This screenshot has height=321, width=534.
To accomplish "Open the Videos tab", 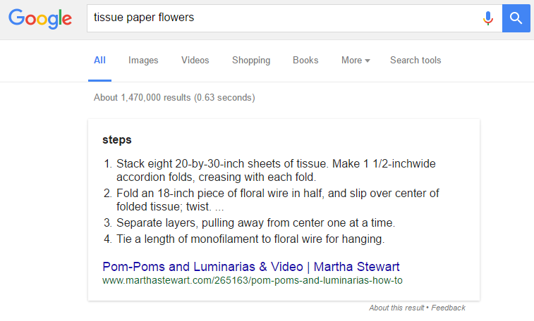I will click(195, 61).
